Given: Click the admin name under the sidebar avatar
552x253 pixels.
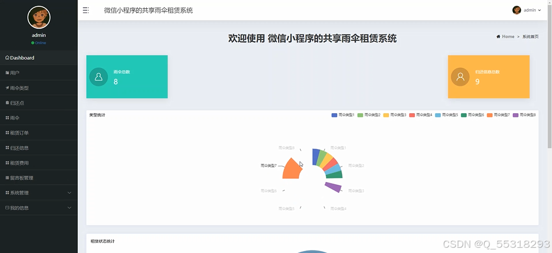Looking at the screenshot, I should tap(39, 35).
